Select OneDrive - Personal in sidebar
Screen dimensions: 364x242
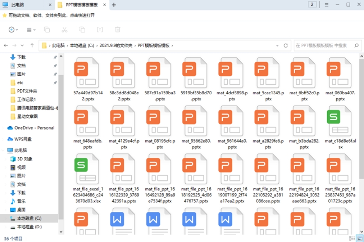pos(34,128)
